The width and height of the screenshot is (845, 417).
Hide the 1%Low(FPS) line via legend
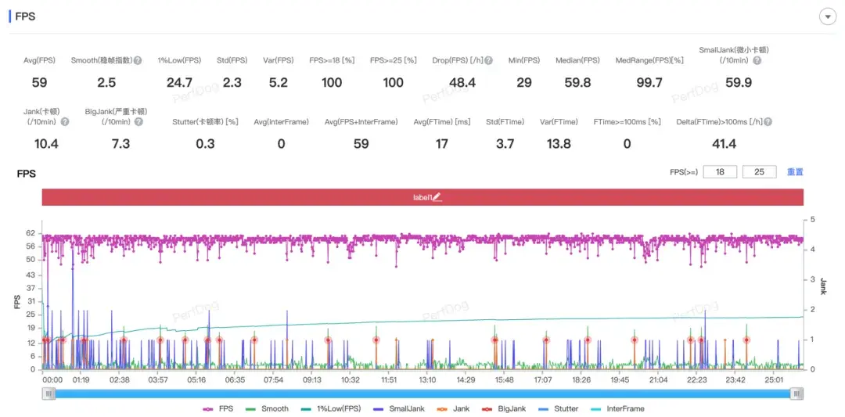tap(329, 408)
